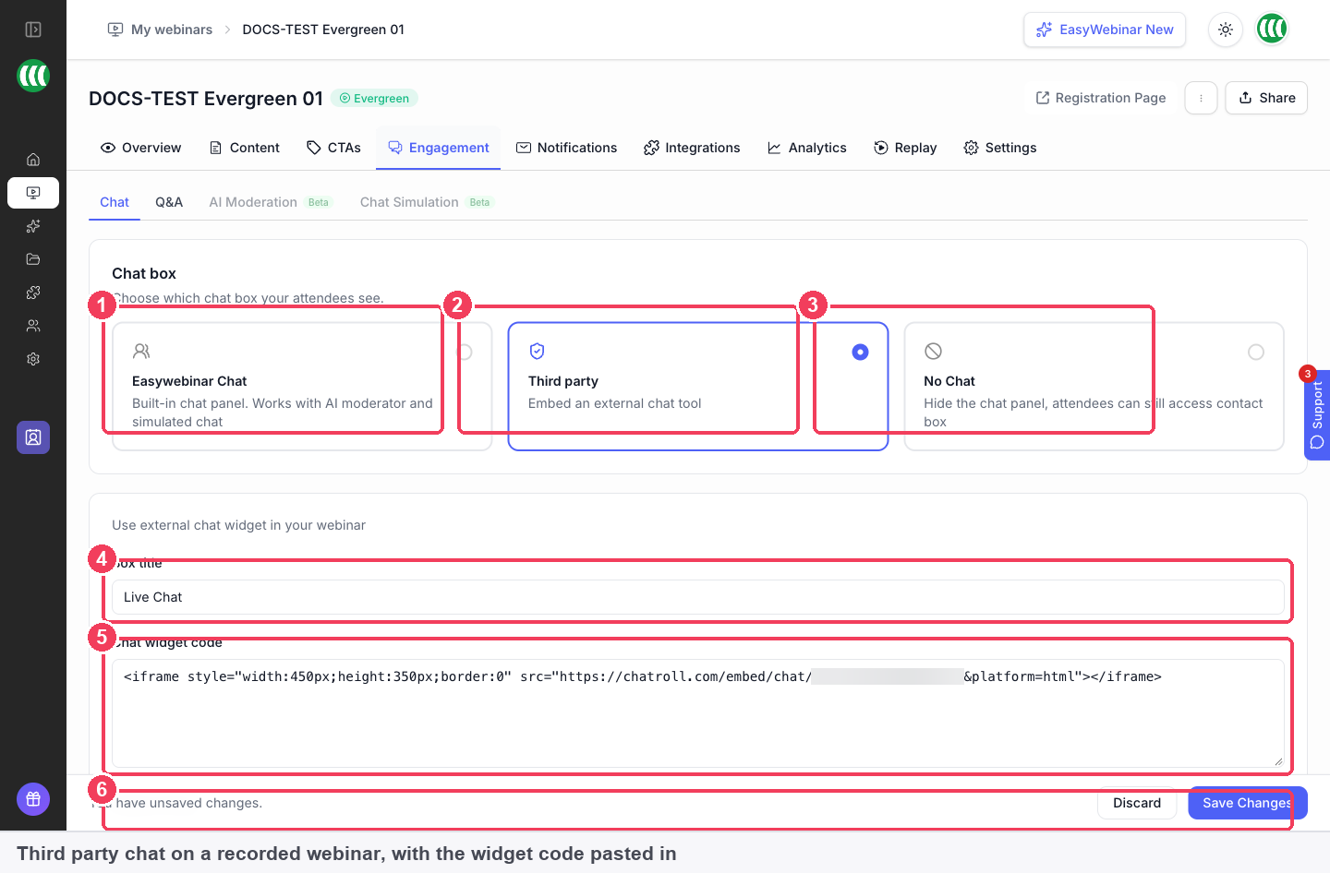Open the integrations puzzle sidebar icon
This screenshot has width=1330, height=873.
pyautogui.click(x=33, y=293)
